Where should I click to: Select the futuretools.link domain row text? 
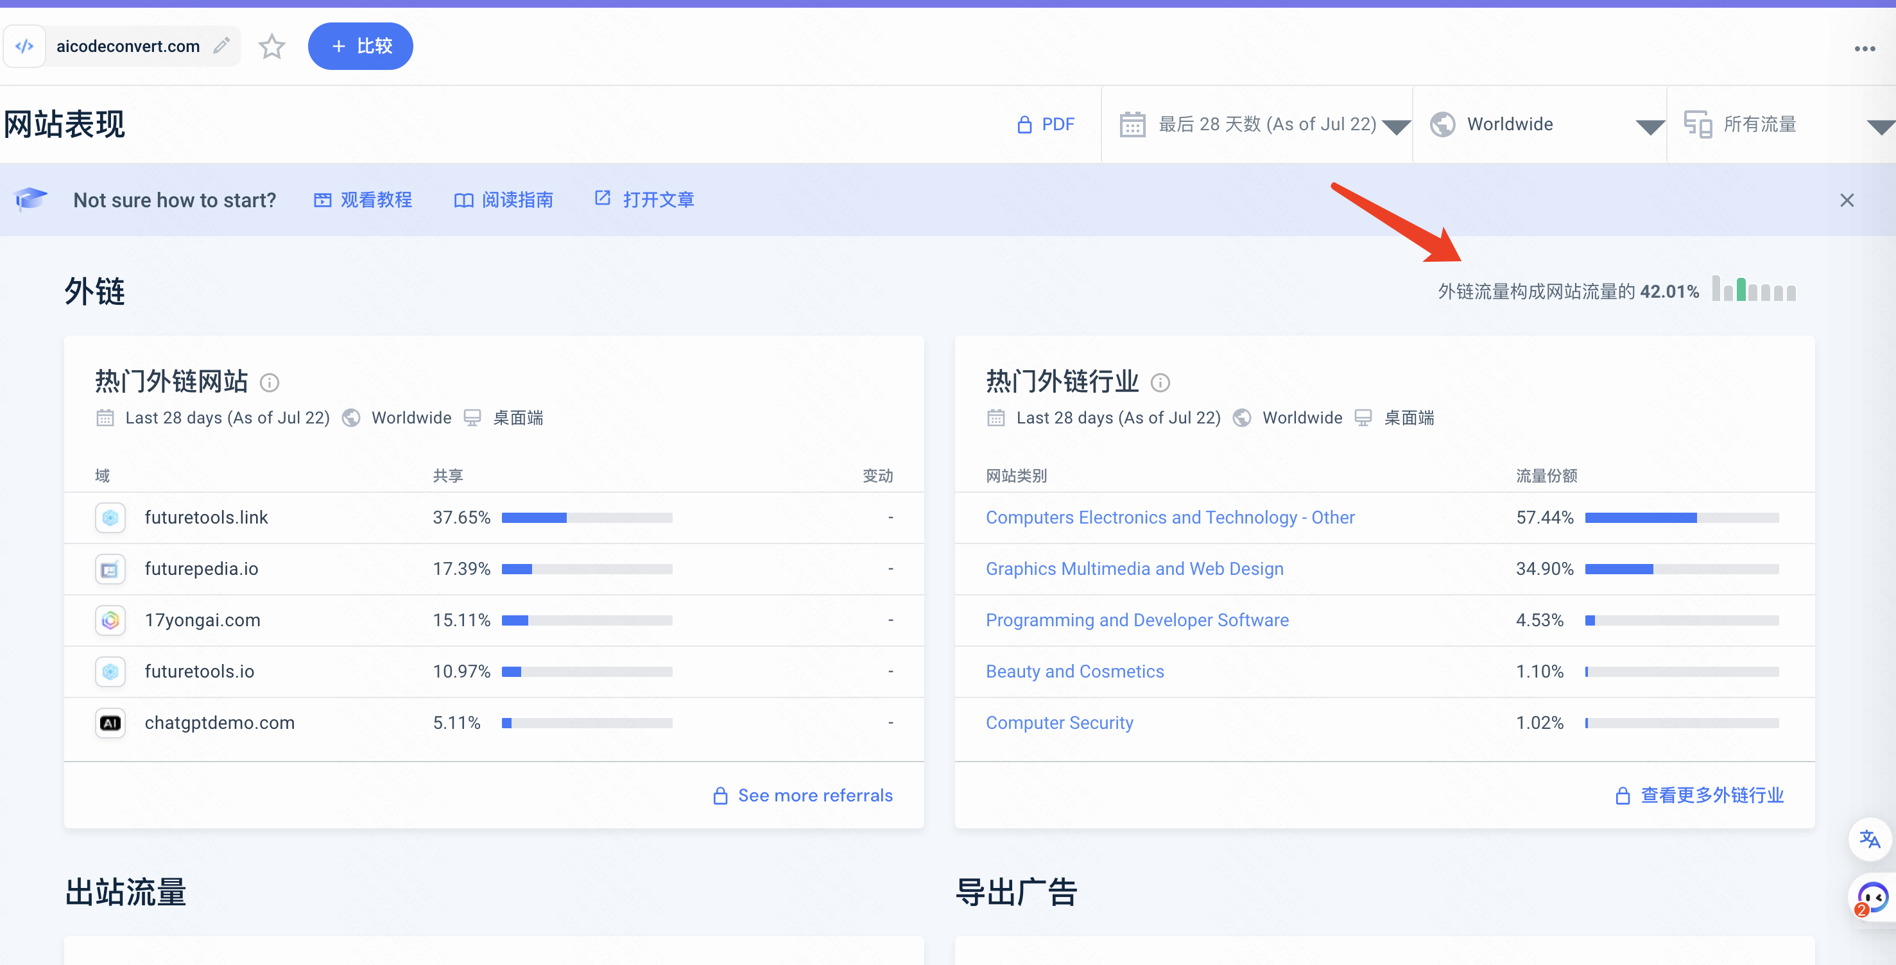click(x=206, y=518)
